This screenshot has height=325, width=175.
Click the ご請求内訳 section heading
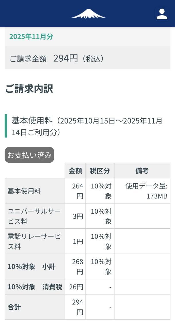click(x=29, y=89)
